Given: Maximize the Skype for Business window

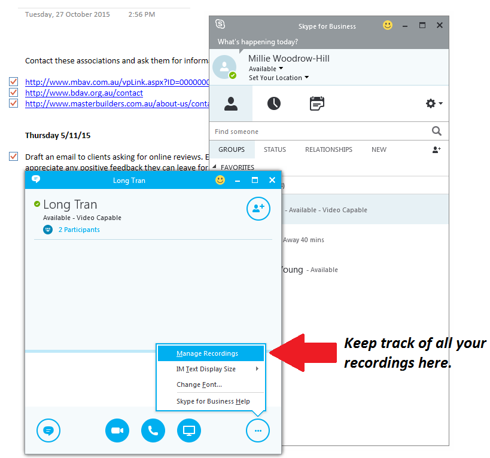Looking at the screenshot, I should (x=422, y=25).
